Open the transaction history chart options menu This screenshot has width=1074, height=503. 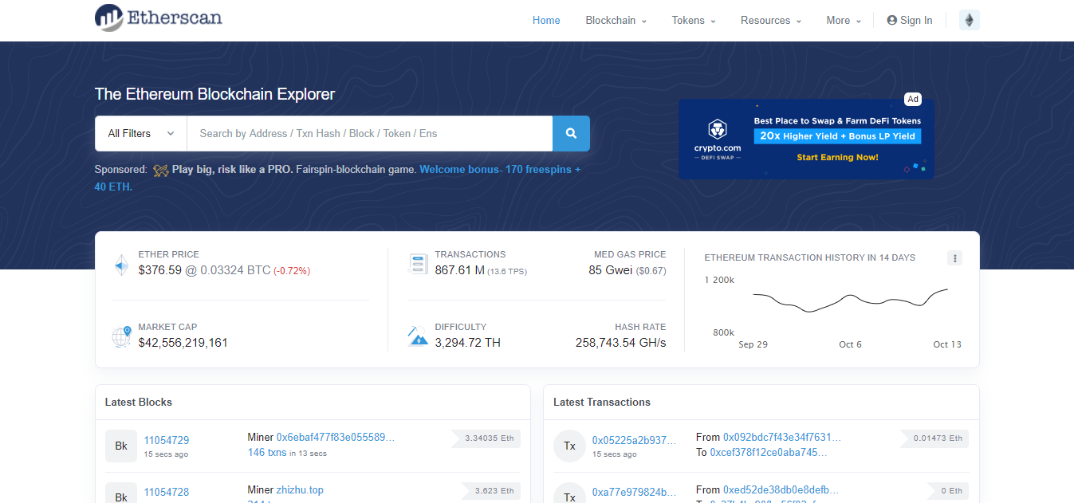pos(954,257)
